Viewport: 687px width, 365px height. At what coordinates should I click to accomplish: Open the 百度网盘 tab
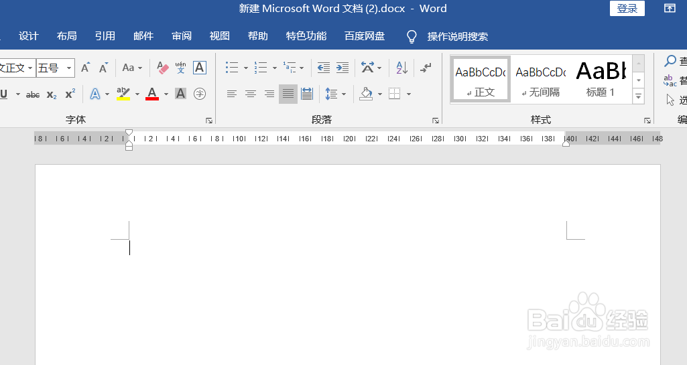point(365,36)
